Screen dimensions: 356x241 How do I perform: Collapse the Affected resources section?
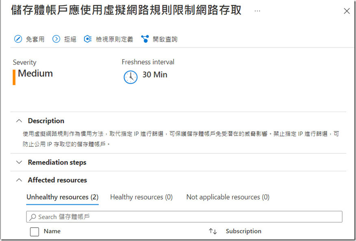pyautogui.click(x=19, y=180)
